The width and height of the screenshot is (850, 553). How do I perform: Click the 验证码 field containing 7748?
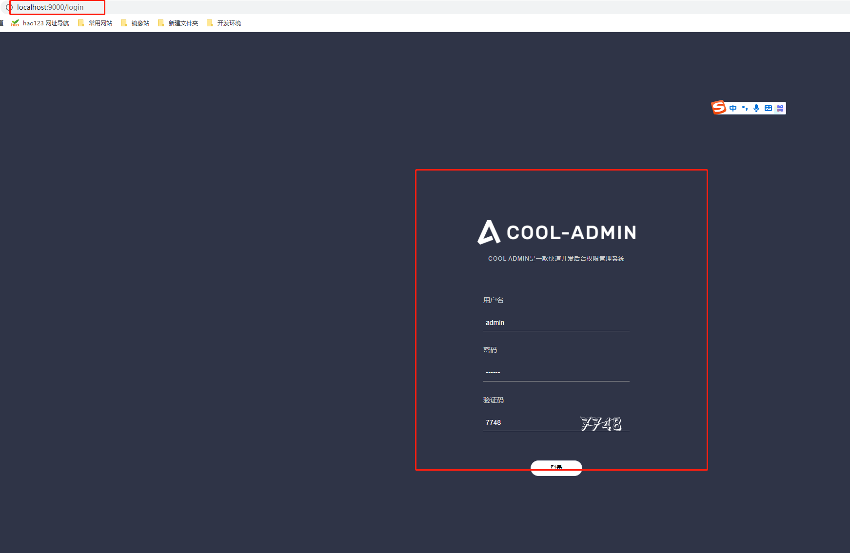(530, 422)
